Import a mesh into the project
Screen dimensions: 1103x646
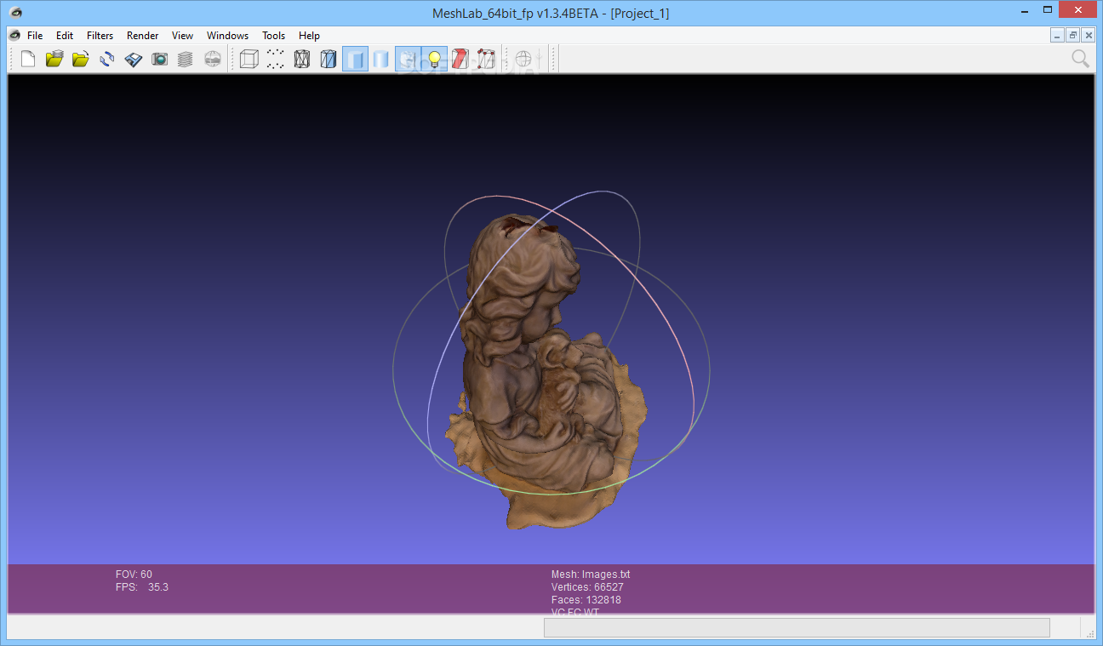click(x=81, y=59)
